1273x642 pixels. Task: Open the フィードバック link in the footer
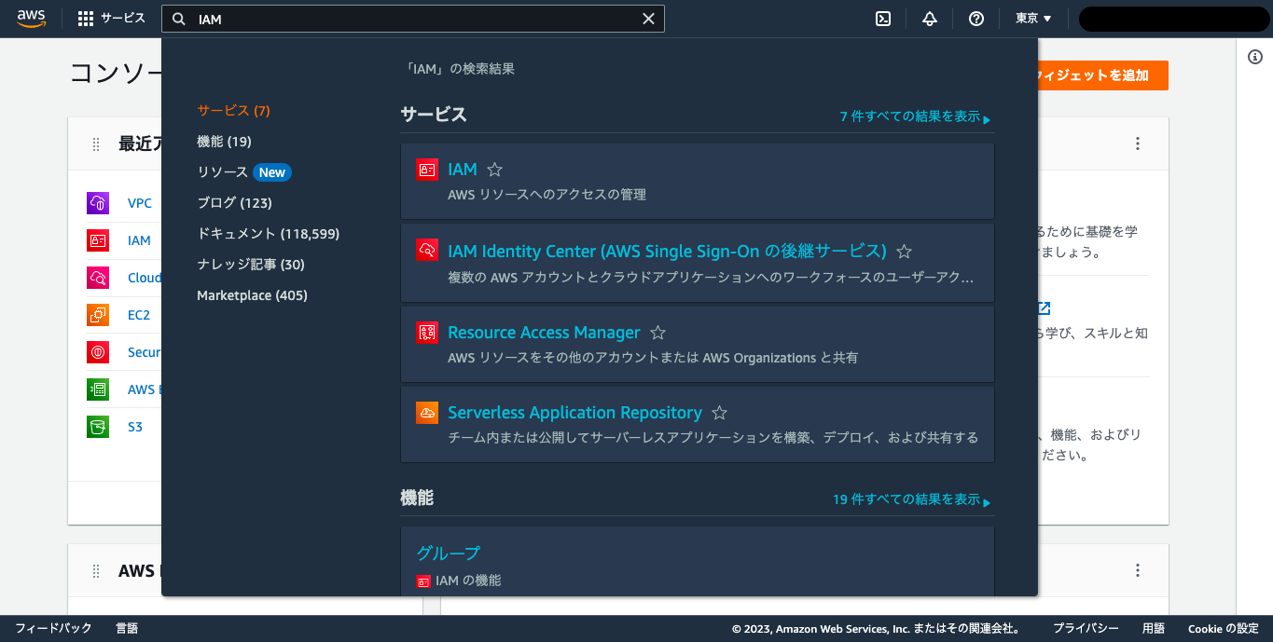[53, 628]
